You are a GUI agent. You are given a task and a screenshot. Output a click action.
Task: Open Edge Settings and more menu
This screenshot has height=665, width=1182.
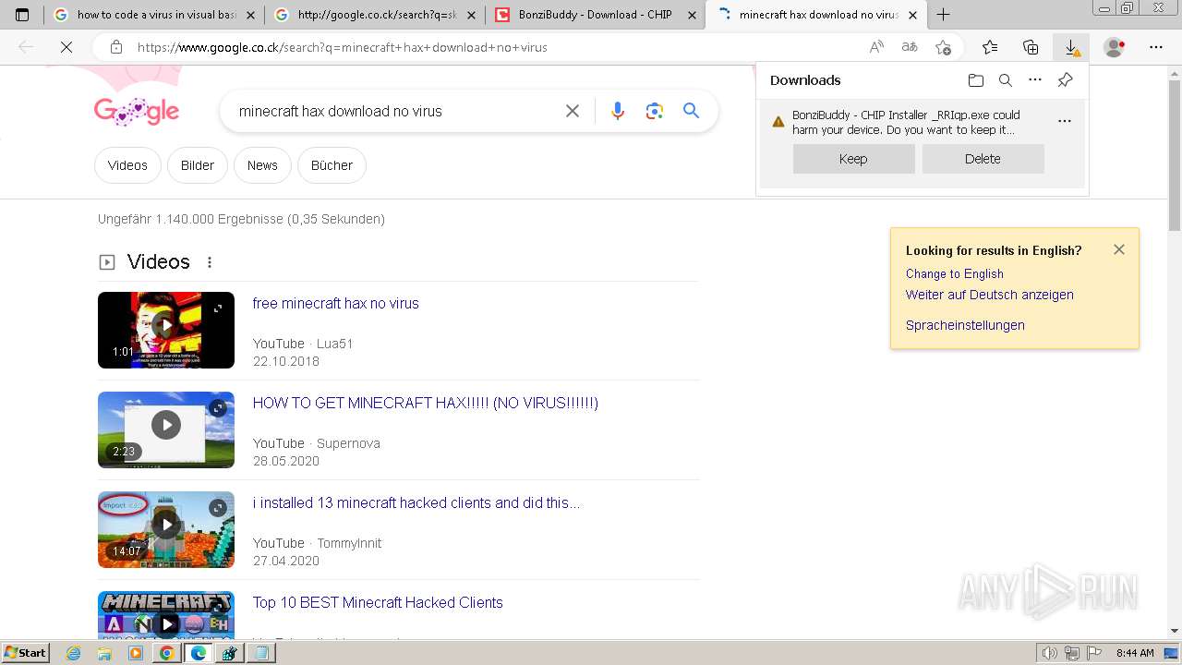tap(1156, 47)
